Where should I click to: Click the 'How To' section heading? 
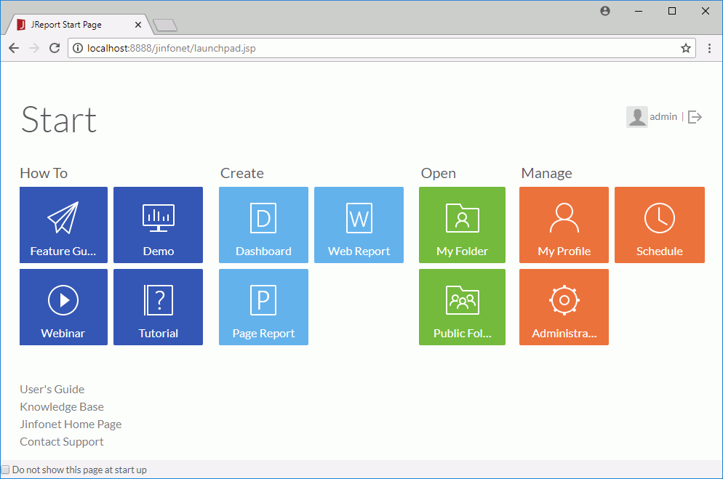(44, 173)
